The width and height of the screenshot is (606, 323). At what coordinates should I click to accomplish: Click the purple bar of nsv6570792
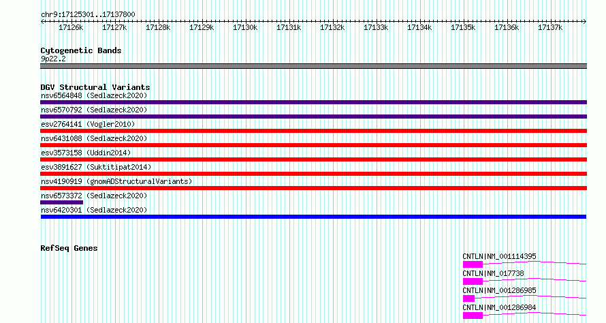point(313,117)
